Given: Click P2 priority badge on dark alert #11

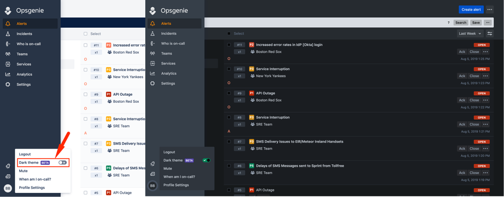Looking at the screenshot, I should pyautogui.click(x=252, y=45).
